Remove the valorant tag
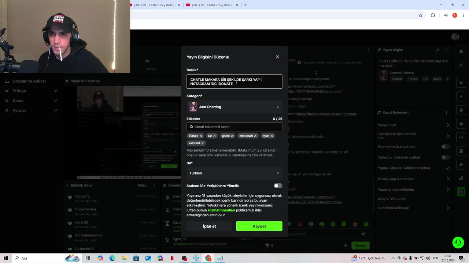The width and height of the screenshot is (469, 263). point(202,143)
